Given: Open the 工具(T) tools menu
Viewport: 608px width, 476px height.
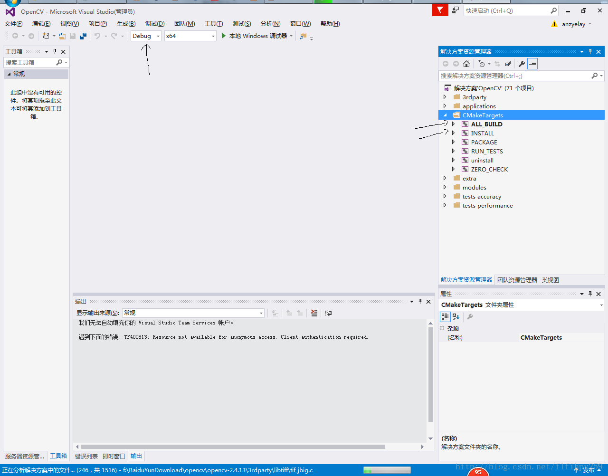Looking at the screenshot, I should tap(214, 24).
